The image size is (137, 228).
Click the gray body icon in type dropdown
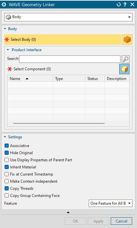(x=8, y=17)
